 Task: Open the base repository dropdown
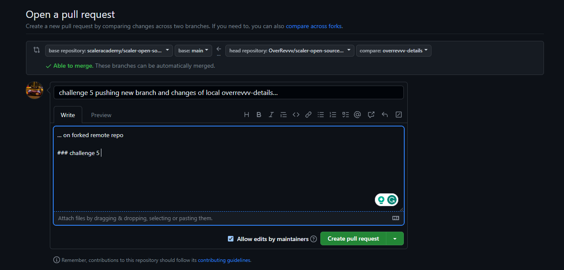(109, 50)
